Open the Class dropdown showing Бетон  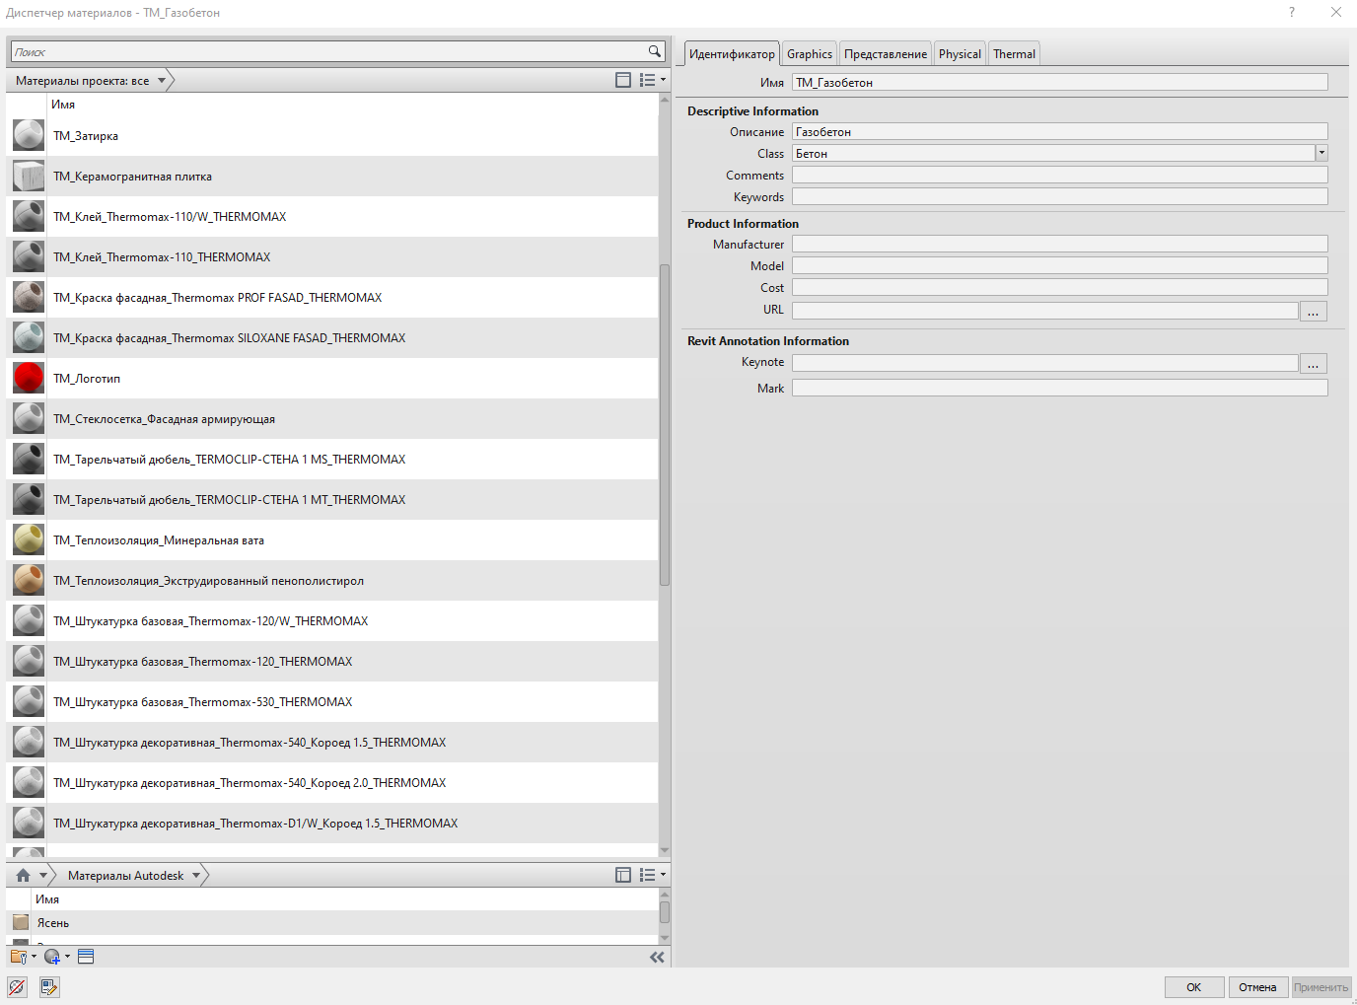(1321, 153)
